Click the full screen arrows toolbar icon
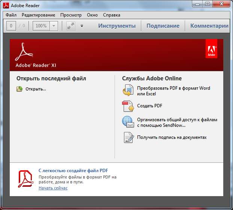The width and height of the screenshot is (233, 210). pos(71,26)
